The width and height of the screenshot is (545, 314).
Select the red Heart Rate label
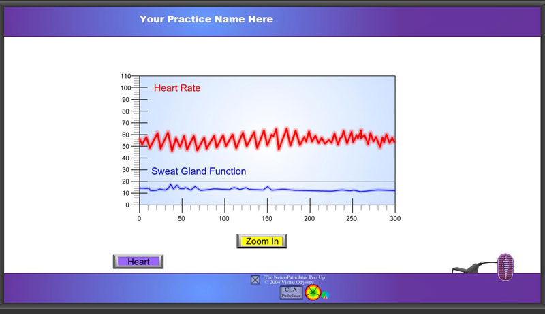[177, 88]
